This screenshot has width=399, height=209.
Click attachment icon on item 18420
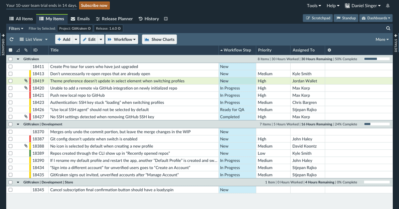(26, 88)
